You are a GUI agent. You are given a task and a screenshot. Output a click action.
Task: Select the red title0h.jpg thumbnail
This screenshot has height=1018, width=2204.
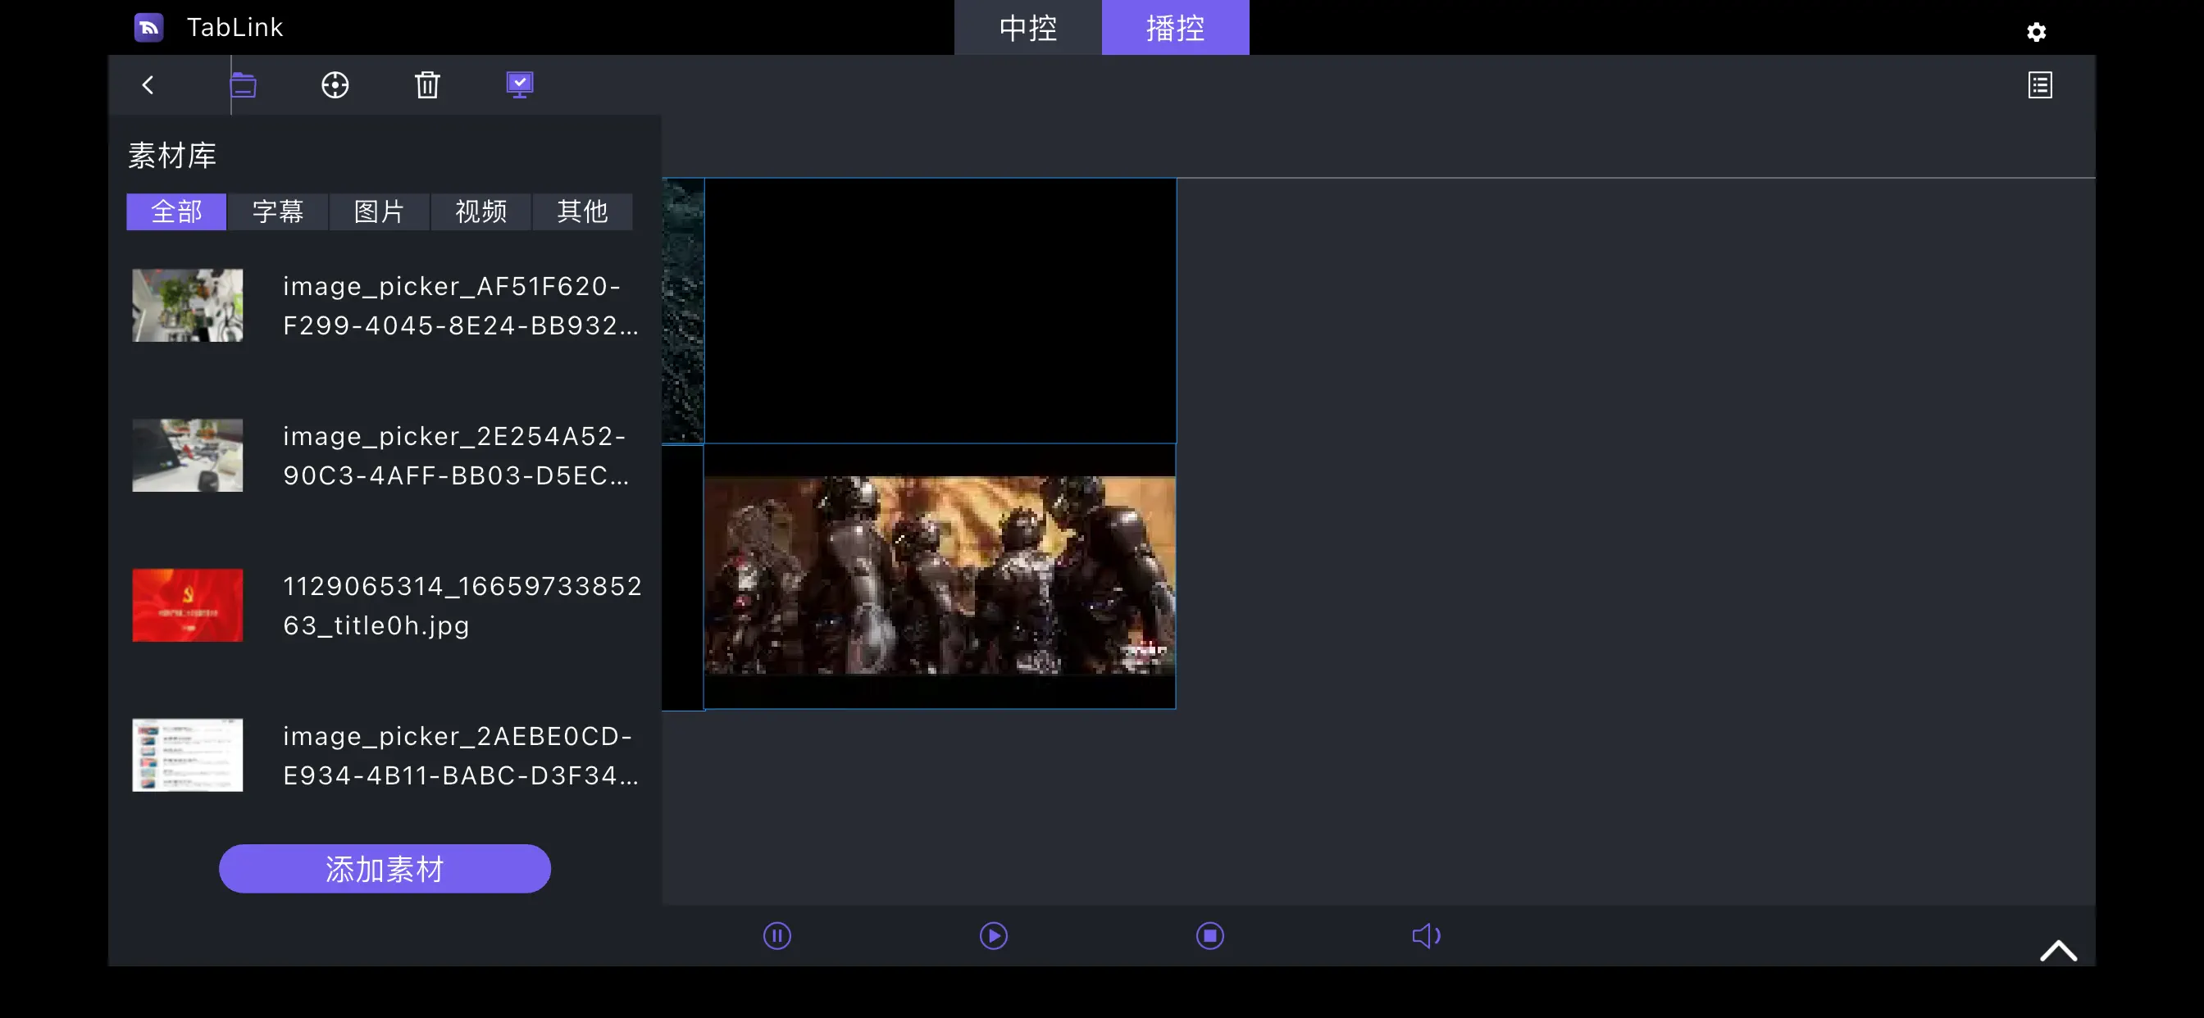pyautogui.click(x=188, y=605)
